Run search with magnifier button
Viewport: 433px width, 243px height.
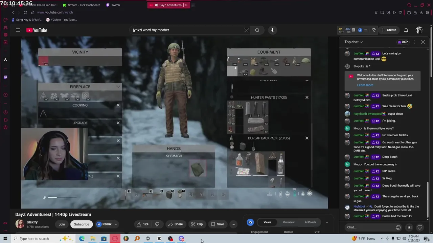pyautogui.click(x=257, y=30)
